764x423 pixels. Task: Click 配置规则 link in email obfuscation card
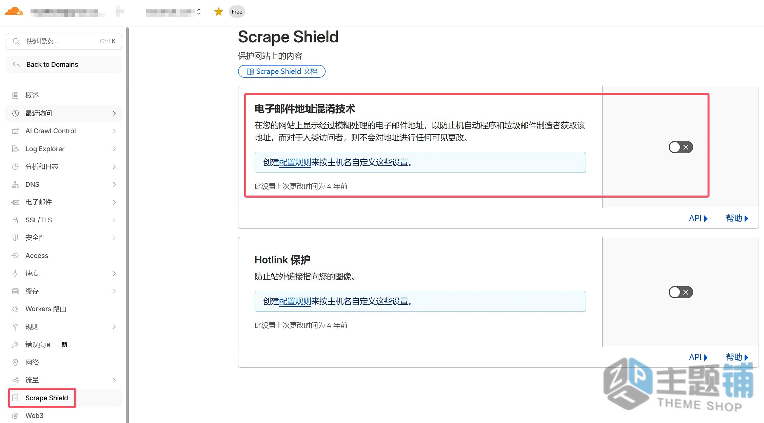click(x=295, y=162)
